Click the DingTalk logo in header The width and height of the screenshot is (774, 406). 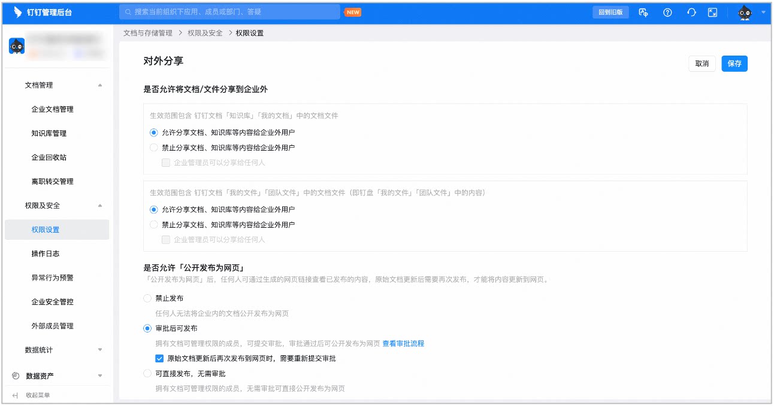tap(17, 12)
